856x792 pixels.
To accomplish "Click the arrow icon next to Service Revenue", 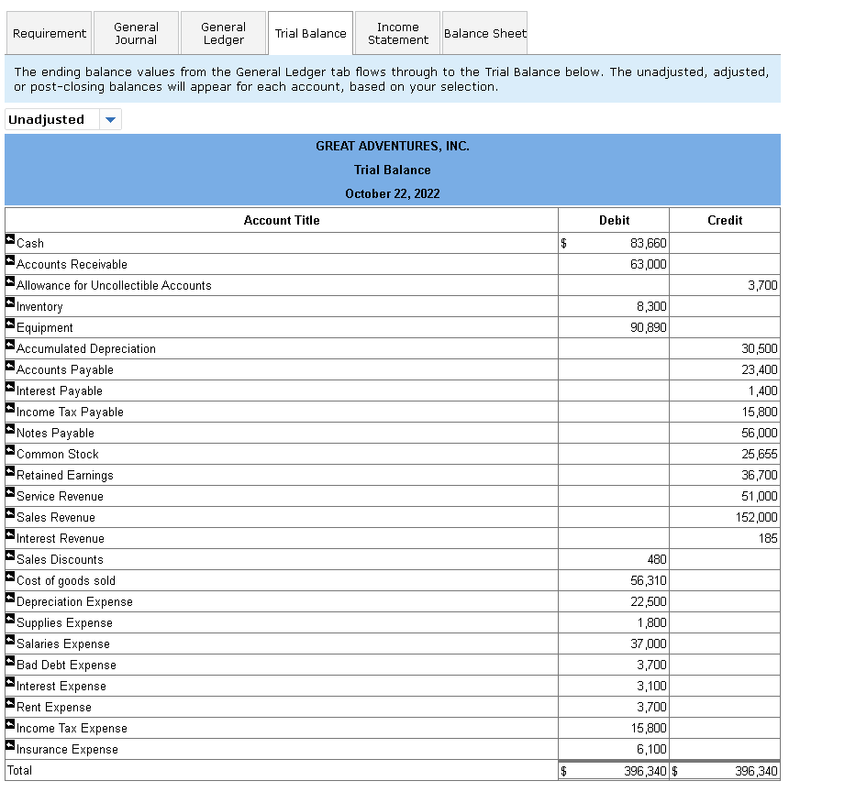I will click(x=9, y=493).
